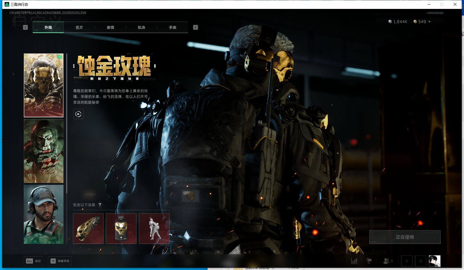The width and height of the screenshot is (464, 270).
Task: View the execution animation item
Action: [x=154, y=229]
